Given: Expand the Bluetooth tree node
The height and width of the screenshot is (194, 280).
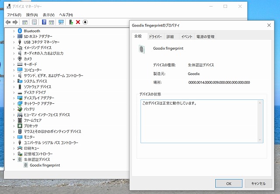Looking at the screenshot, I should pos(14,31).
